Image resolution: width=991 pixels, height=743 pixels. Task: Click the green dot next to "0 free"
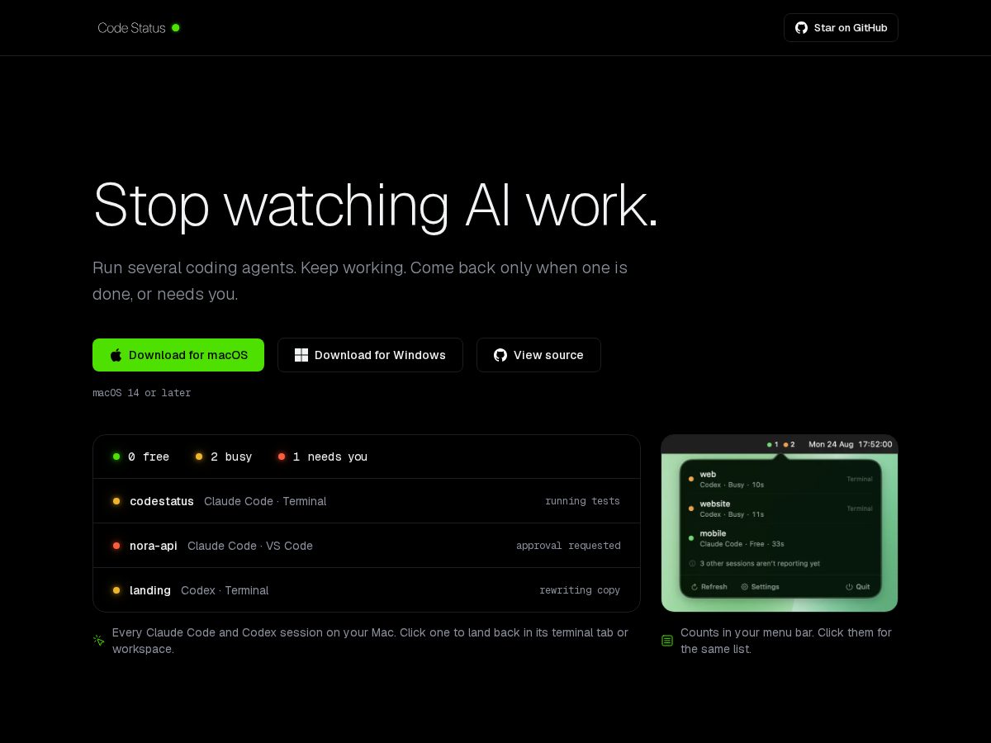click(116, 457)
